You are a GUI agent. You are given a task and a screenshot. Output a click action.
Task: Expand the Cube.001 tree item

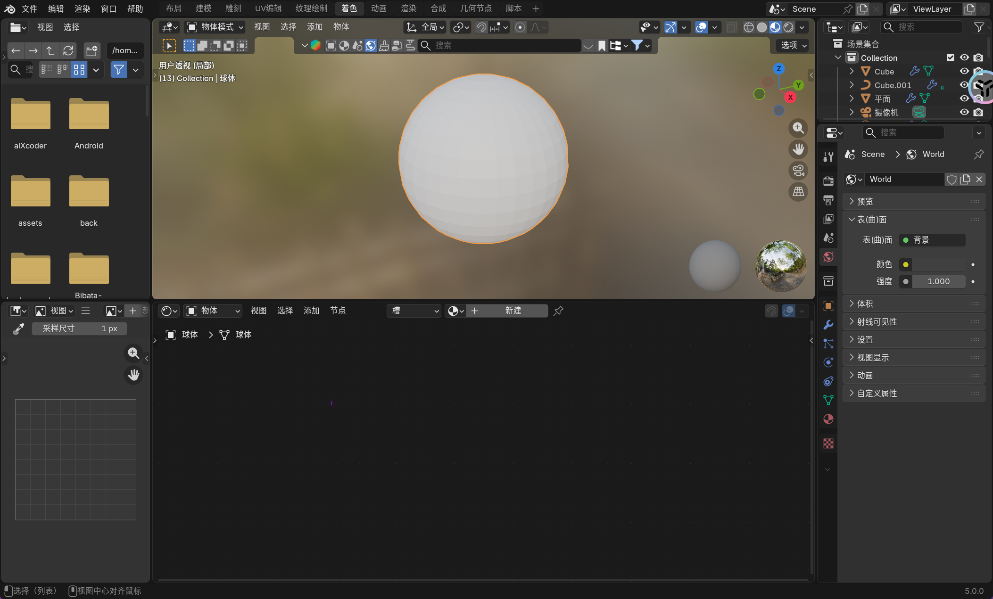[x=852, y=85]
